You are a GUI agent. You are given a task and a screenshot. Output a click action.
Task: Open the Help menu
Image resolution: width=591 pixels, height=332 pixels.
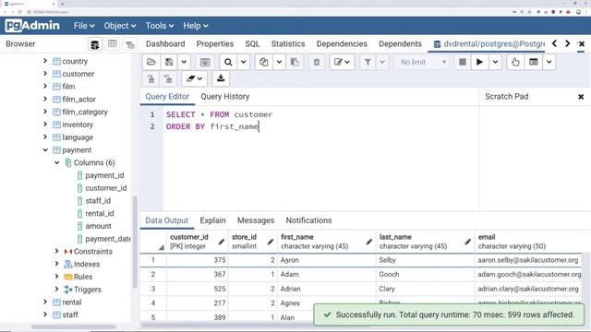tap(195, 26)
